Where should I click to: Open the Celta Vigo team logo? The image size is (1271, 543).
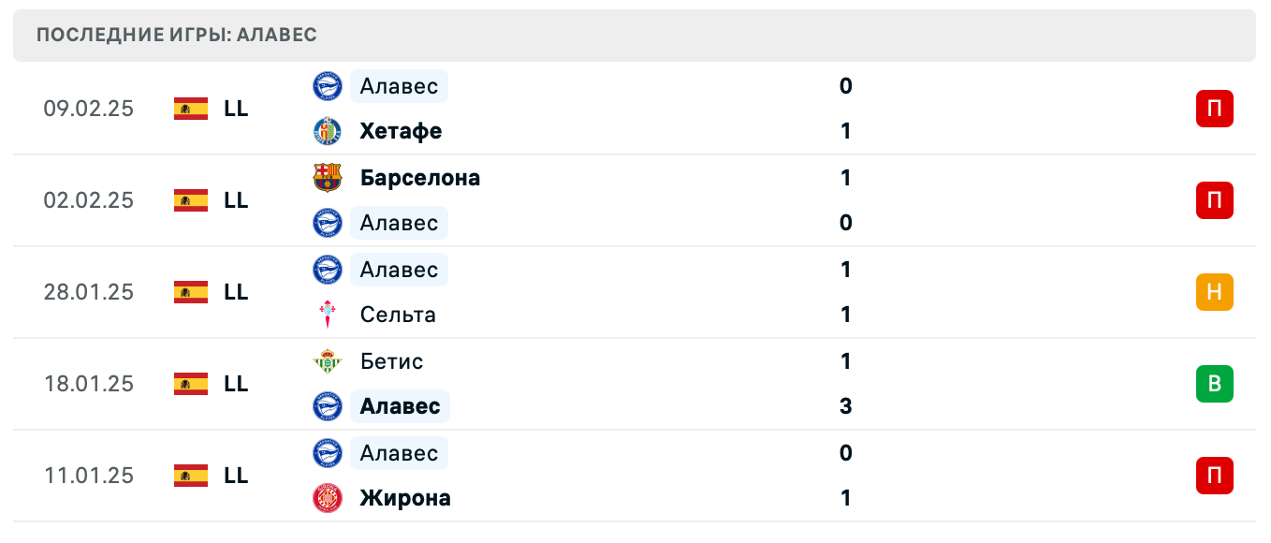click(327, 315)
